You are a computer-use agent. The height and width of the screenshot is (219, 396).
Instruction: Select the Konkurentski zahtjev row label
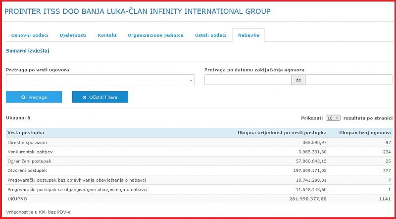30,152
